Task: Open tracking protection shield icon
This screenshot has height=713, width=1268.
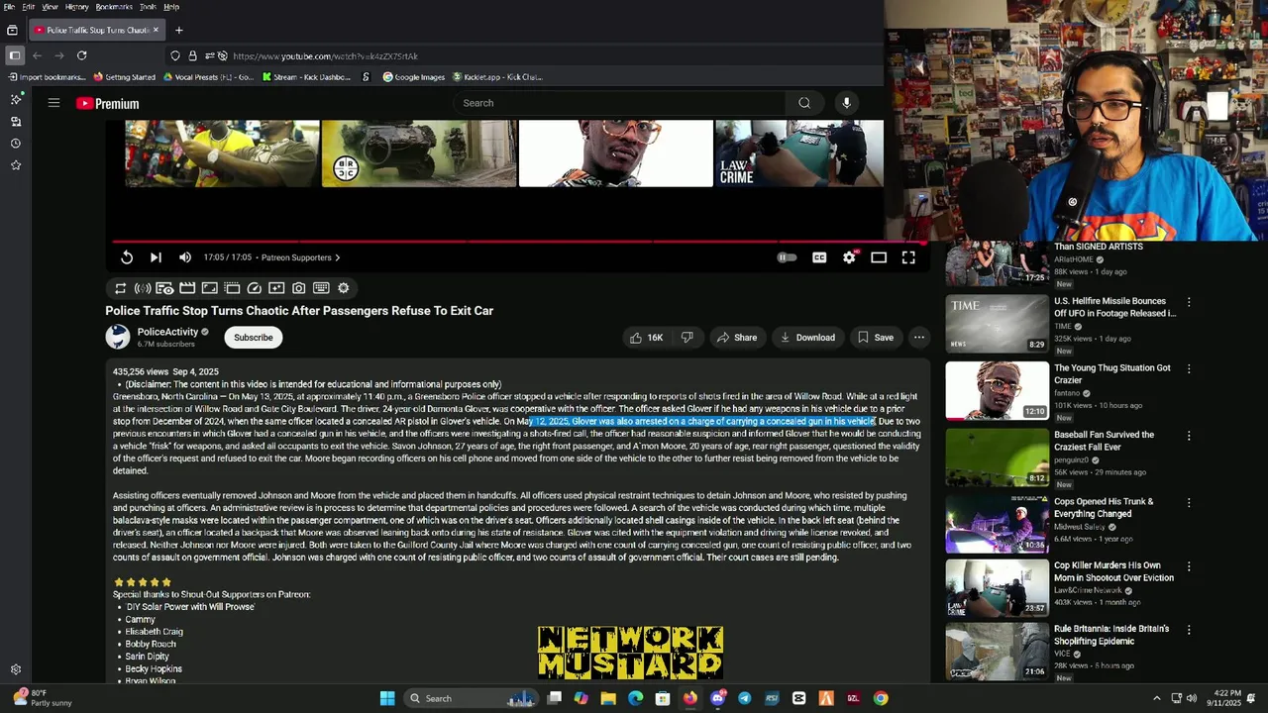Action: pyautogui.click(x=175, y=55)
